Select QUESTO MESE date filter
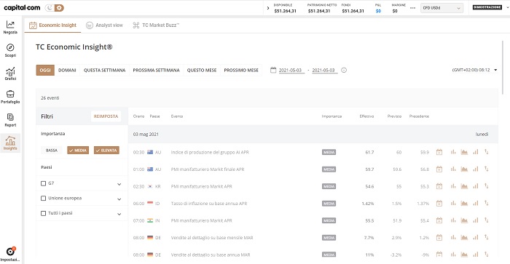Image resolution: width=510 pixels, height=264 pixels. coord(202,70)
